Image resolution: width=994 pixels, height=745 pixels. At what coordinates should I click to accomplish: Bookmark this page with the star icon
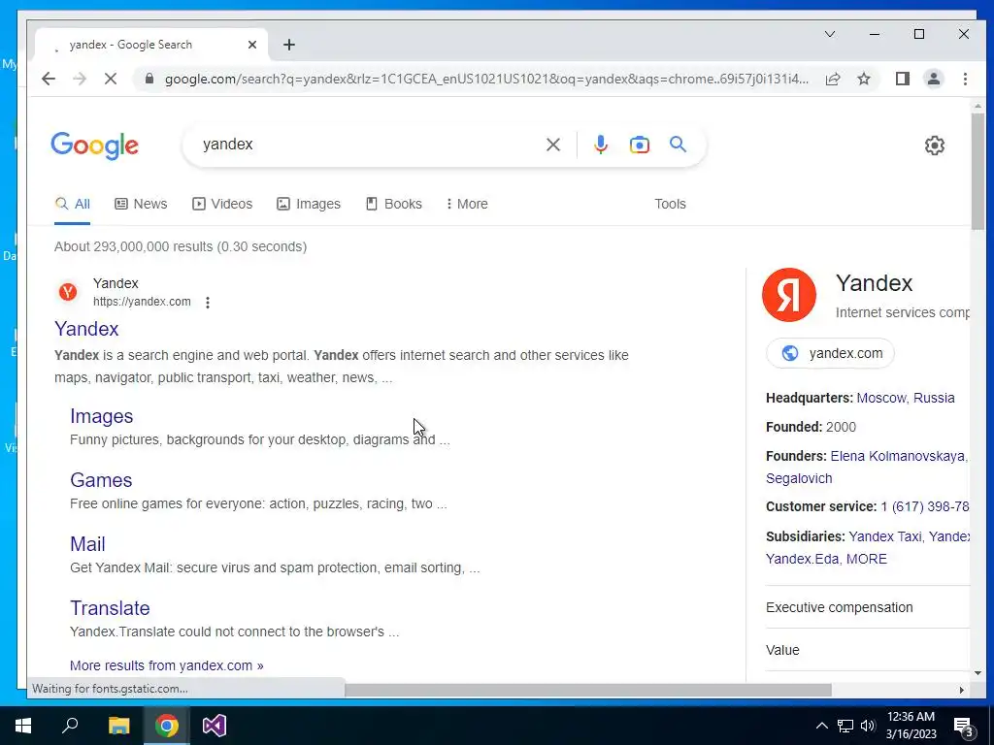(x=863, y=79)
